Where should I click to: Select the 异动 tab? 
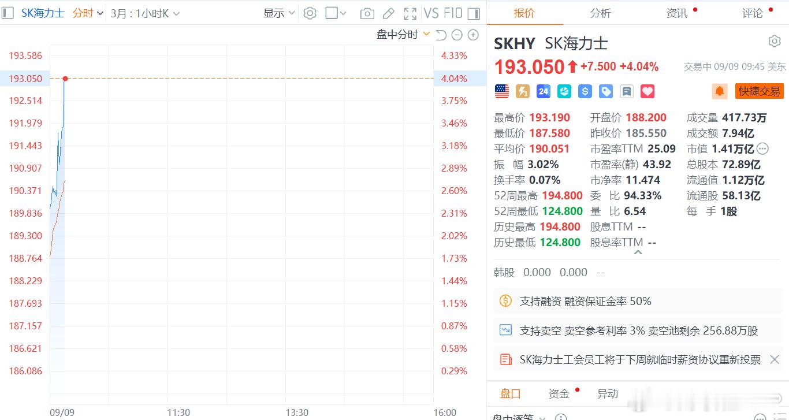pyautogui.click(x=608, y=393)
